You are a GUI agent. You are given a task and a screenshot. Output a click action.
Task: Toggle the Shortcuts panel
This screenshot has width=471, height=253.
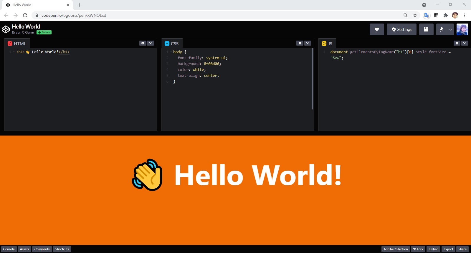[62, 249]
